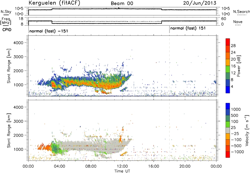Click the "04:00" time tick label
250x173 pixels.
coord(60,166)
